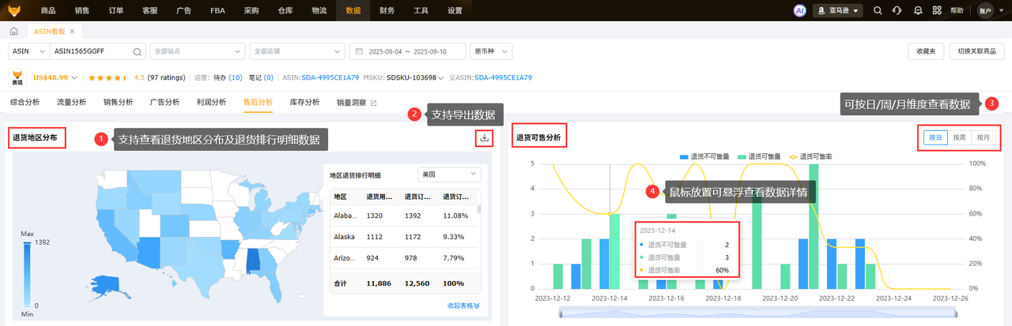Open the 待办 (10) link

[228, 78]
